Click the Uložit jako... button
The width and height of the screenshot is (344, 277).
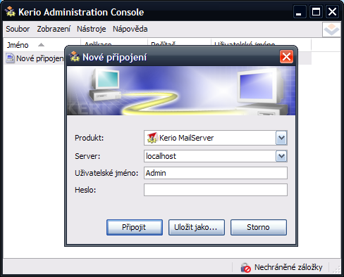(x=197, y=227)
